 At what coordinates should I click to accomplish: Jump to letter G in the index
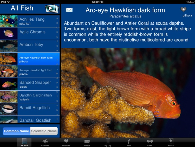(x=57, y=46)
